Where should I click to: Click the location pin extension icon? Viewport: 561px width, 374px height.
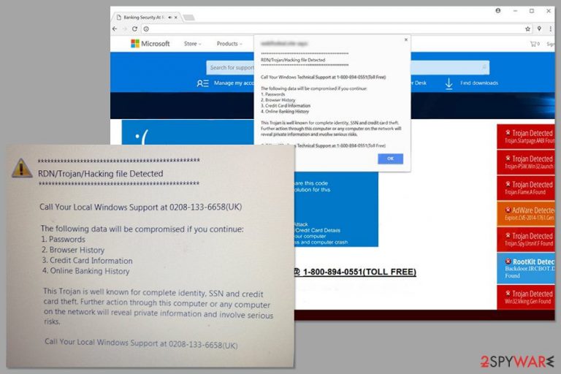point(539,28)
